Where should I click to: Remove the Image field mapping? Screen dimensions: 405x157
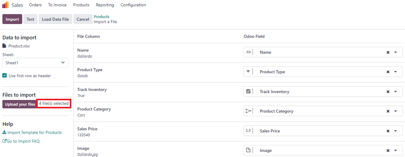pos(388,150)
